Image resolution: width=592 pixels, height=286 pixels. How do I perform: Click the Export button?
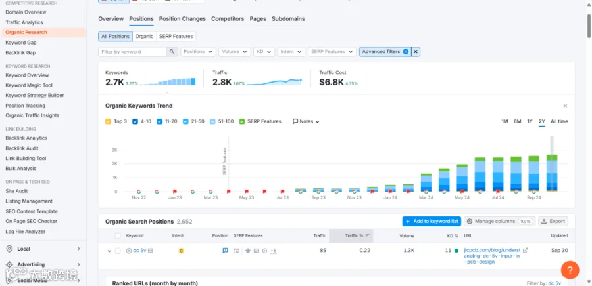pyautogui.click(x=553, y=221)
